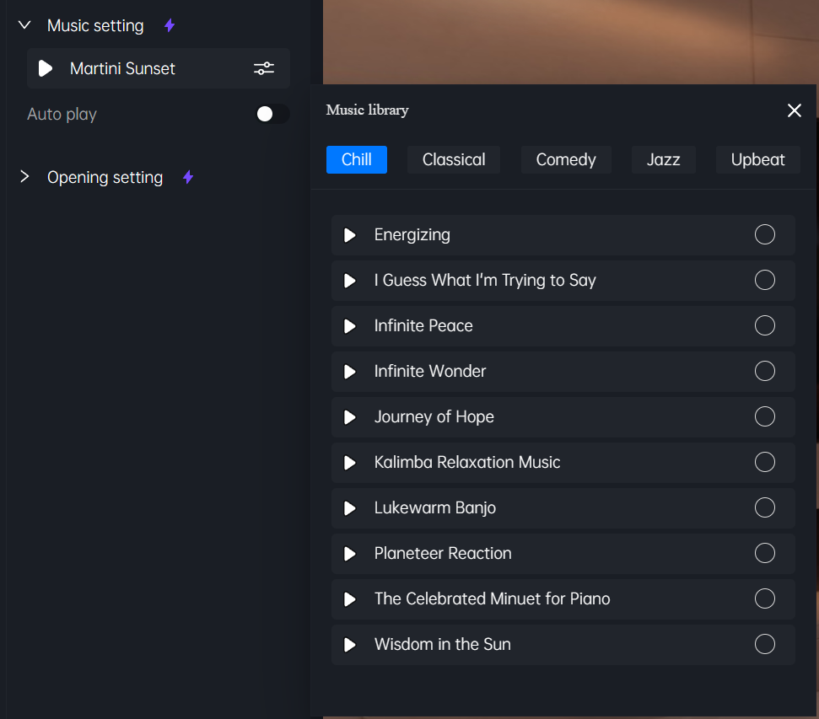Click the lightning icon beside Music setting
This screenshot has height=719, width=819.
click(x=170, y=25)
